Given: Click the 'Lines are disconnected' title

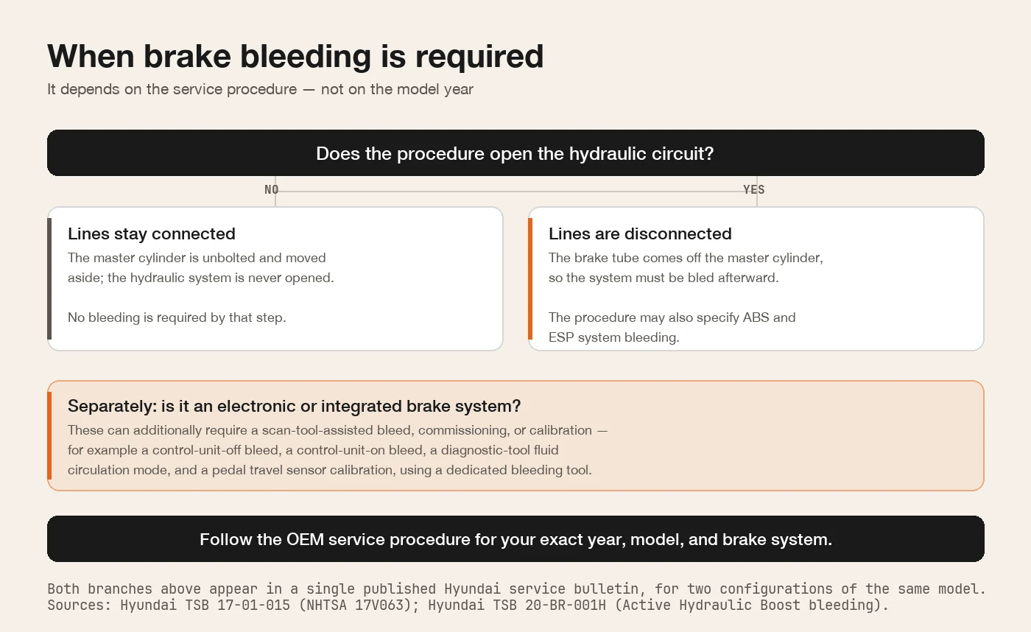Looking at the screenshot, I should click(640, 234).
